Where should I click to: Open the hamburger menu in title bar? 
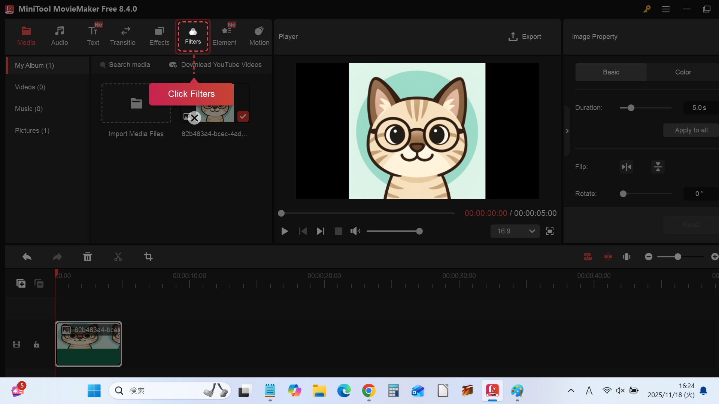(x=666, y=9)
